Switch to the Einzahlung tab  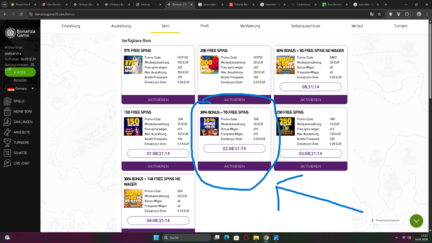point(71,26)
